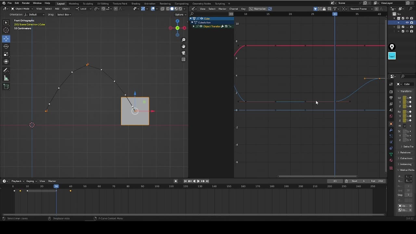
Task: Select solid viewport shading mode
Action: [172, 9]
